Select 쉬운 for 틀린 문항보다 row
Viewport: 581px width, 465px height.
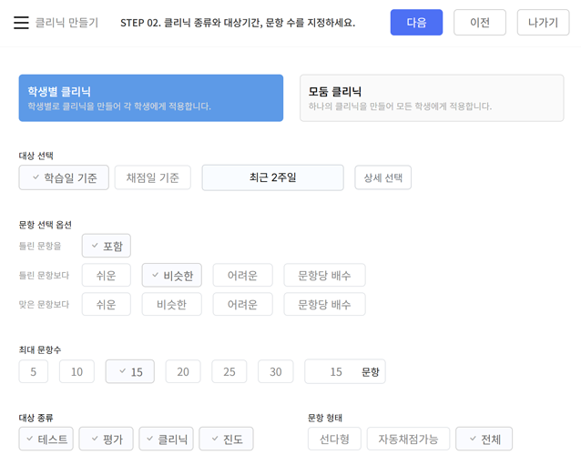[x=107, y=276]
